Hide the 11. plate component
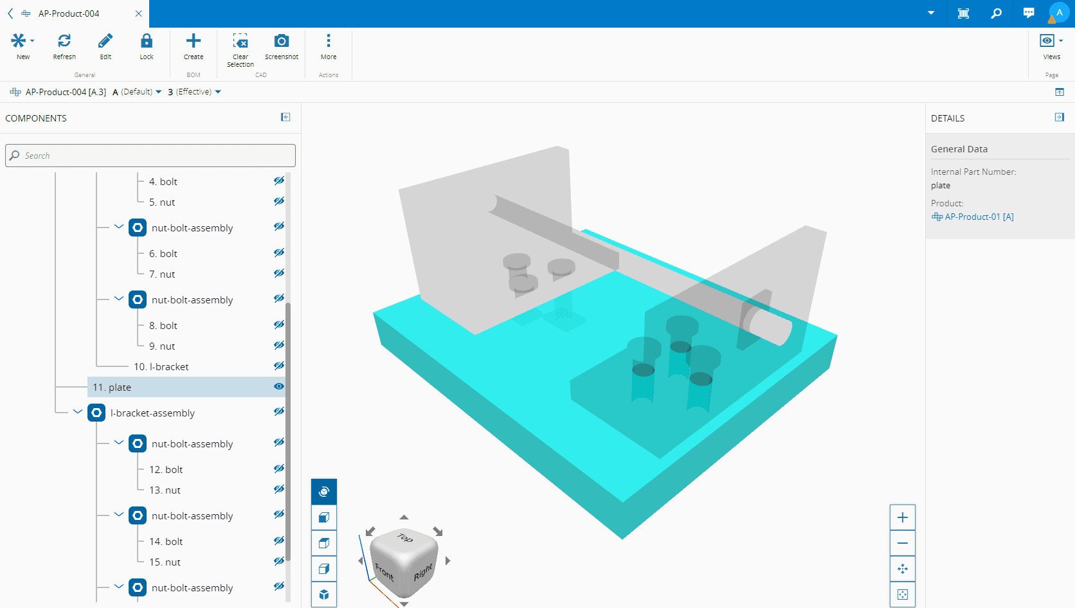The image size is (1075, 608). [279, 386]
